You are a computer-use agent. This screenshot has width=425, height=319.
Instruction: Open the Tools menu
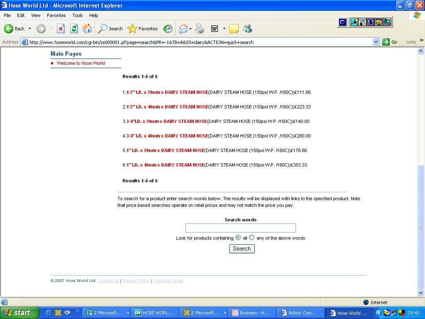78,15
